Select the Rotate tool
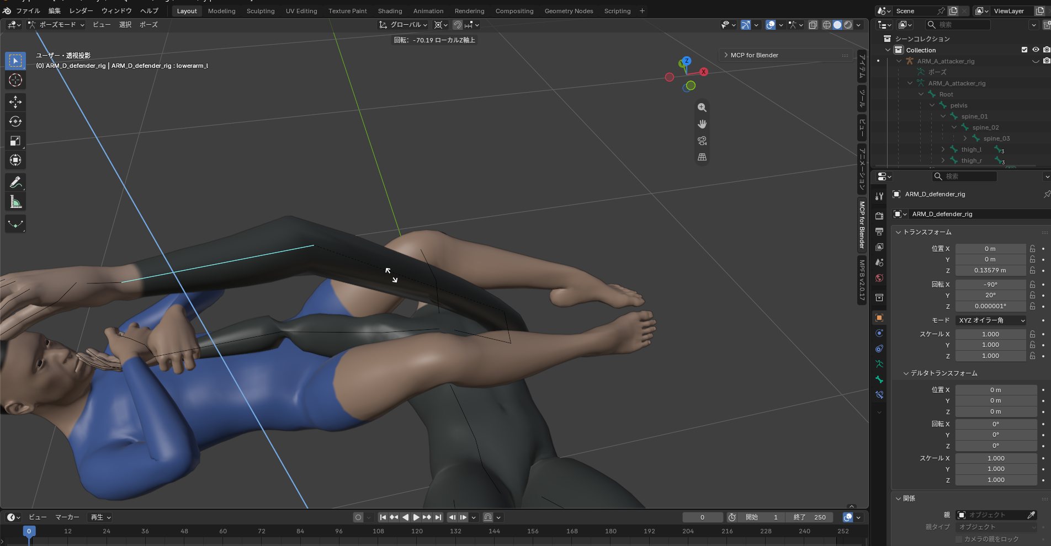Image resolution: width=1051 pixels, height=546 pixels. coord(15,121)
